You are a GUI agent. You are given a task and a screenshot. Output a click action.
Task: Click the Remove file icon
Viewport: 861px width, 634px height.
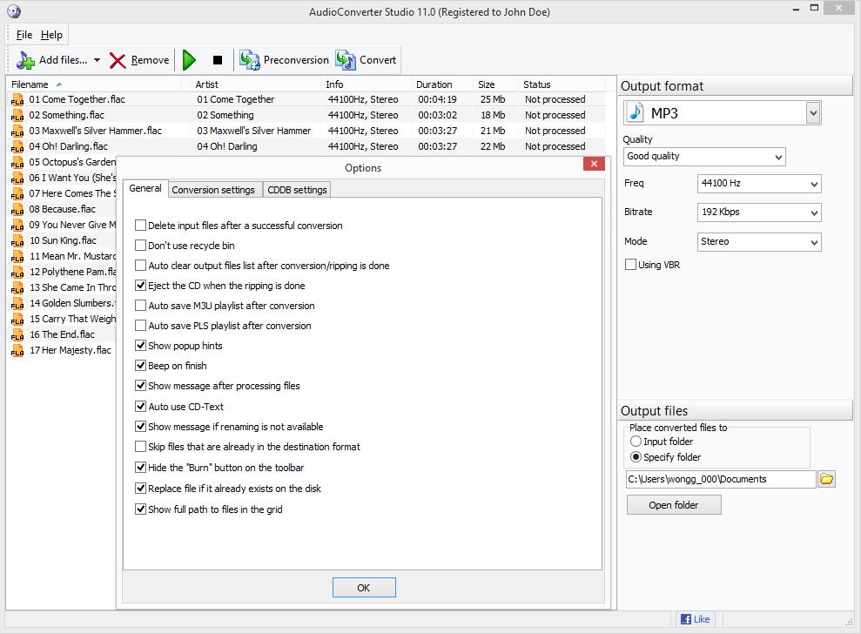pyautogui.click(x=117, y=59)
